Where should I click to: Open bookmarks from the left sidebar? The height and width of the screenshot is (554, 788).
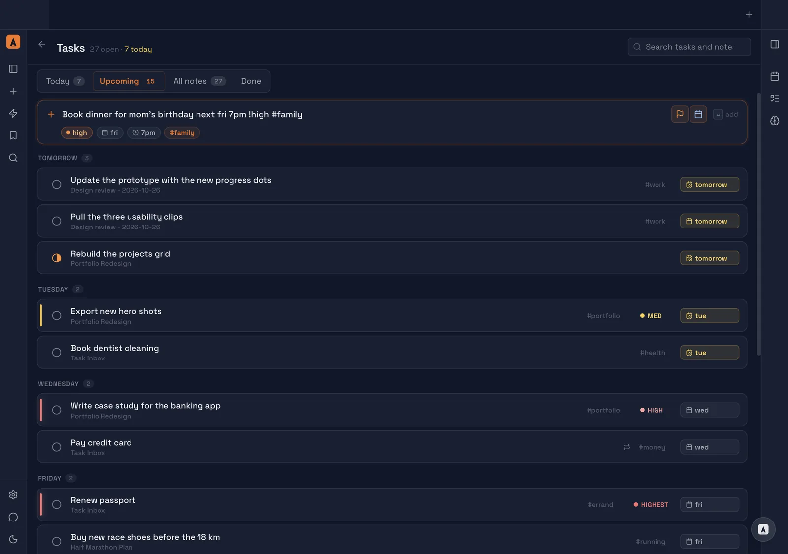[13, 135]
